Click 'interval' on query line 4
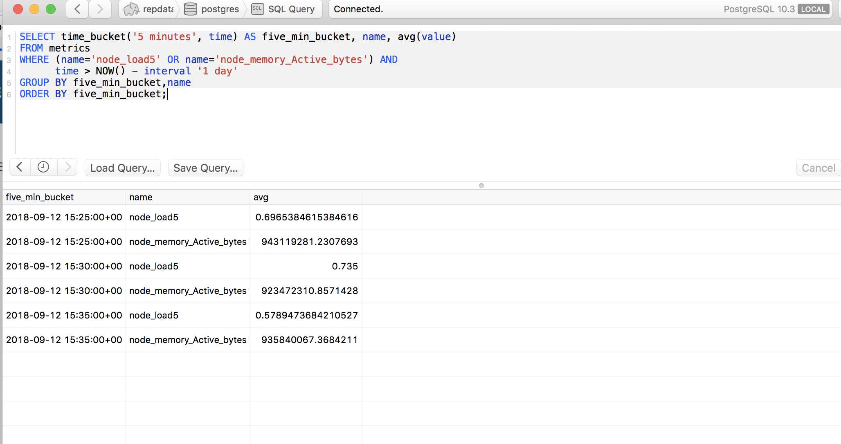The image size is (841, 444). pos(167,71)
